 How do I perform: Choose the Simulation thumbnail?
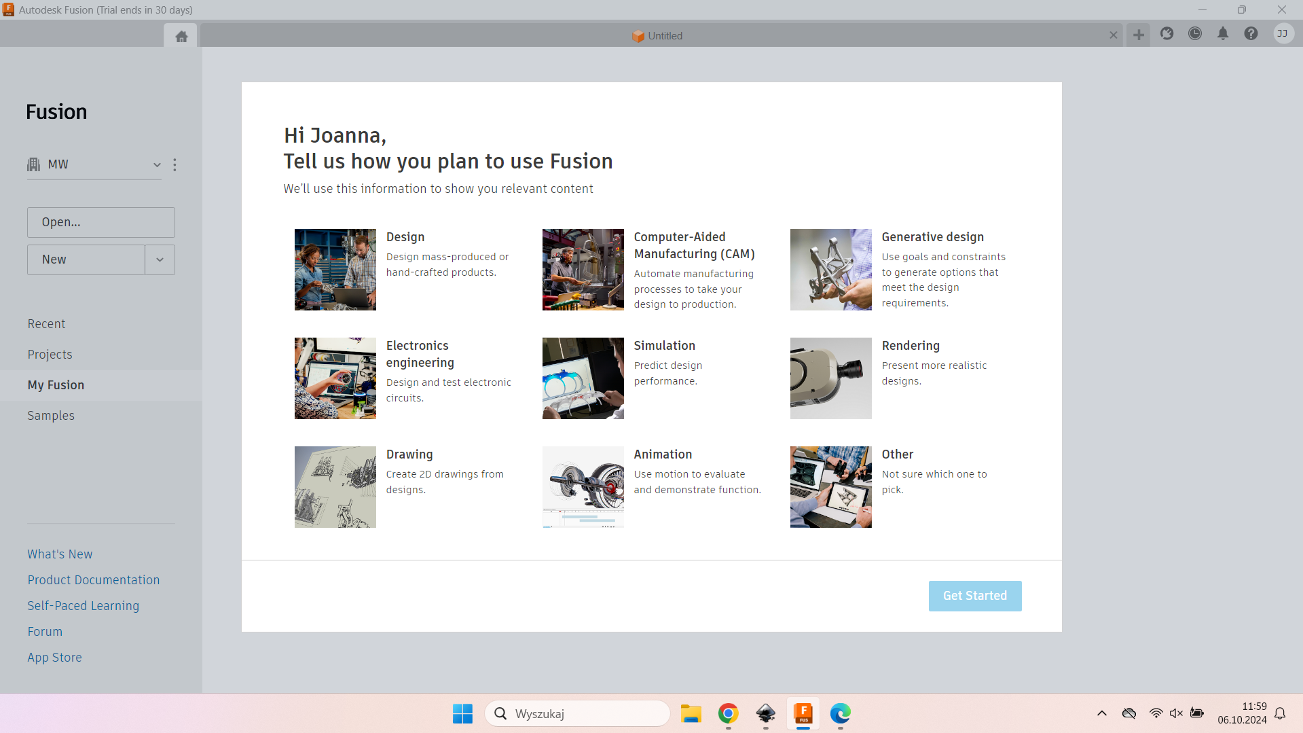(x=583, y=378)
